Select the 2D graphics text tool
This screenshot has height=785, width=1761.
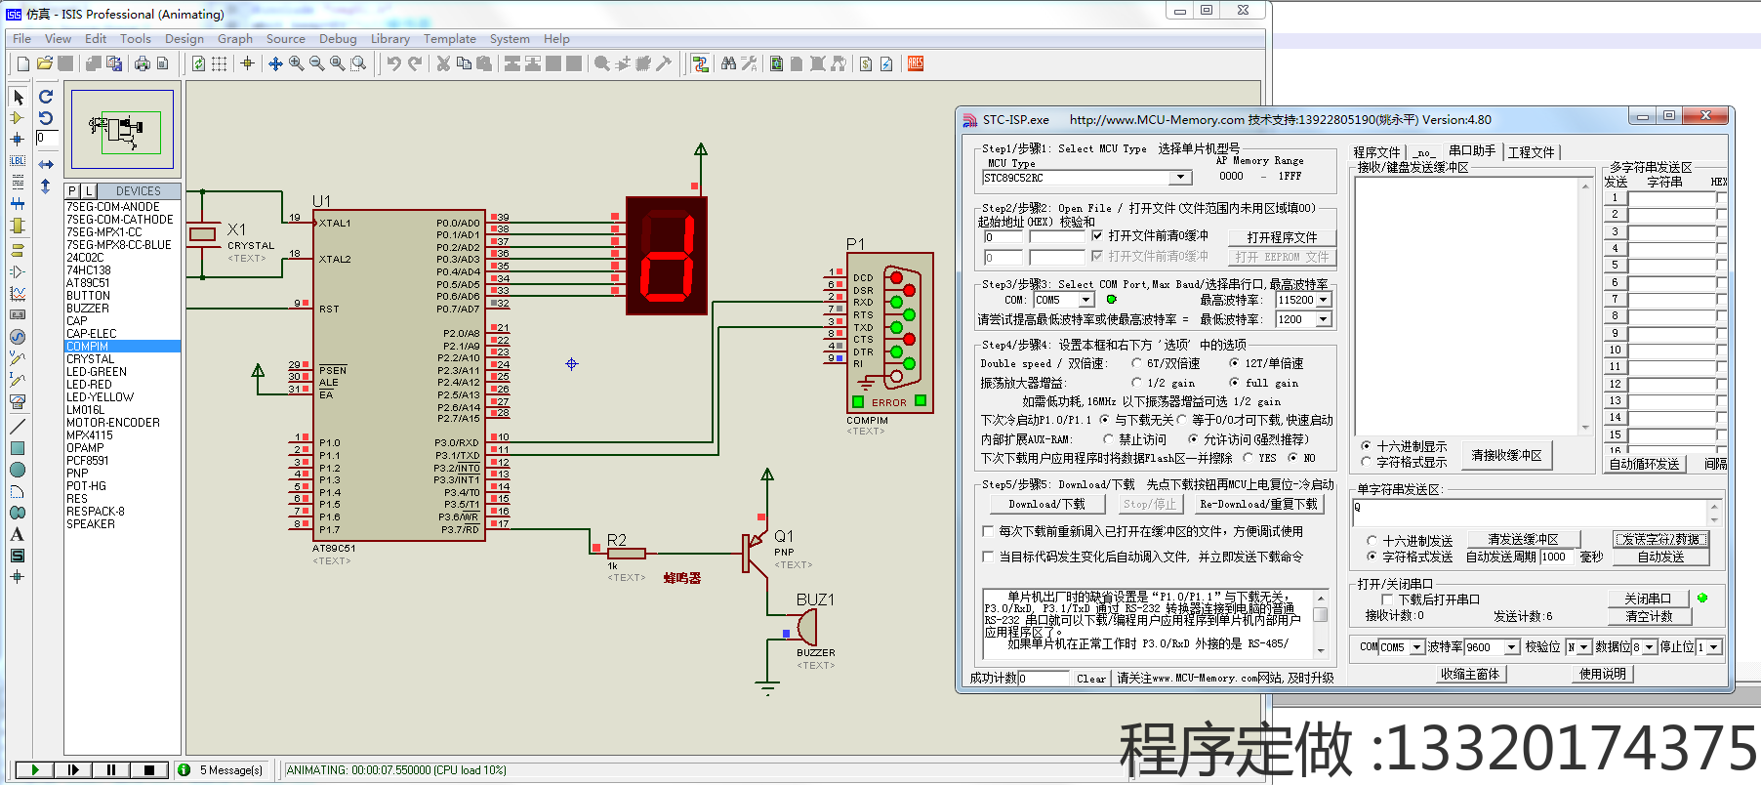pyautogui.click(x=18, y=534)
